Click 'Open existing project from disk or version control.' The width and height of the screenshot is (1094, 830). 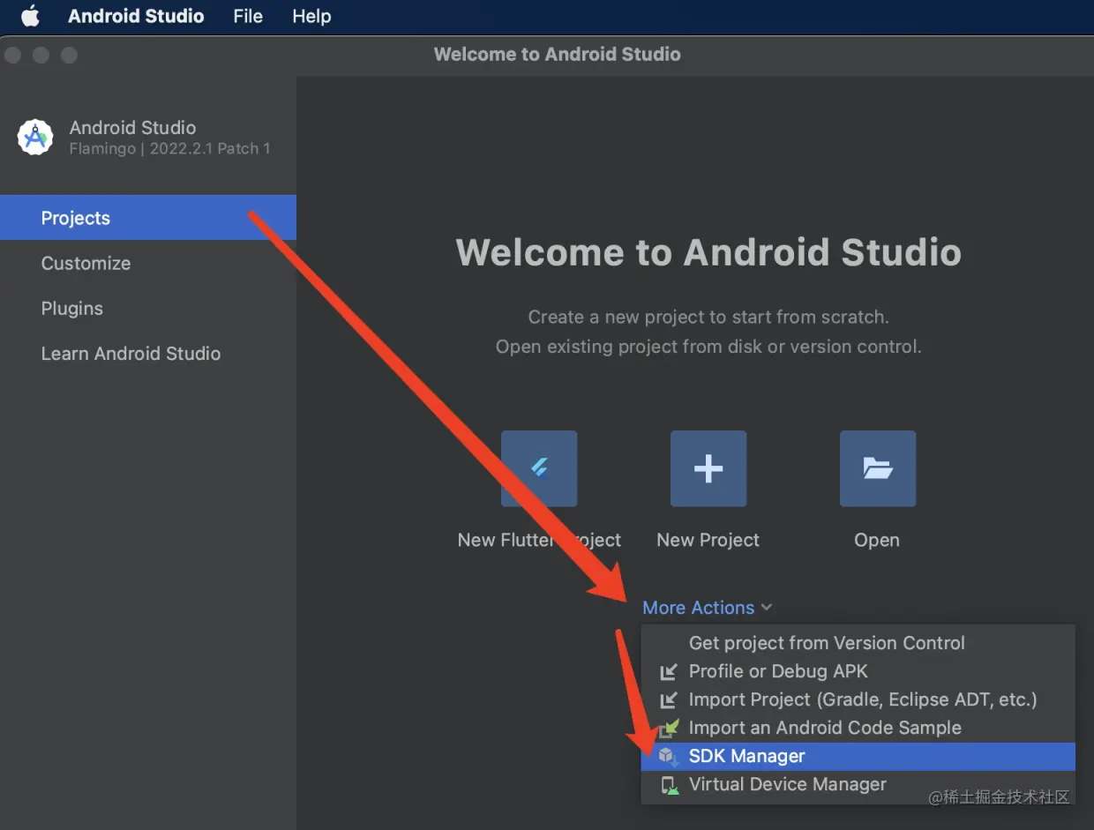pos(708,347)
